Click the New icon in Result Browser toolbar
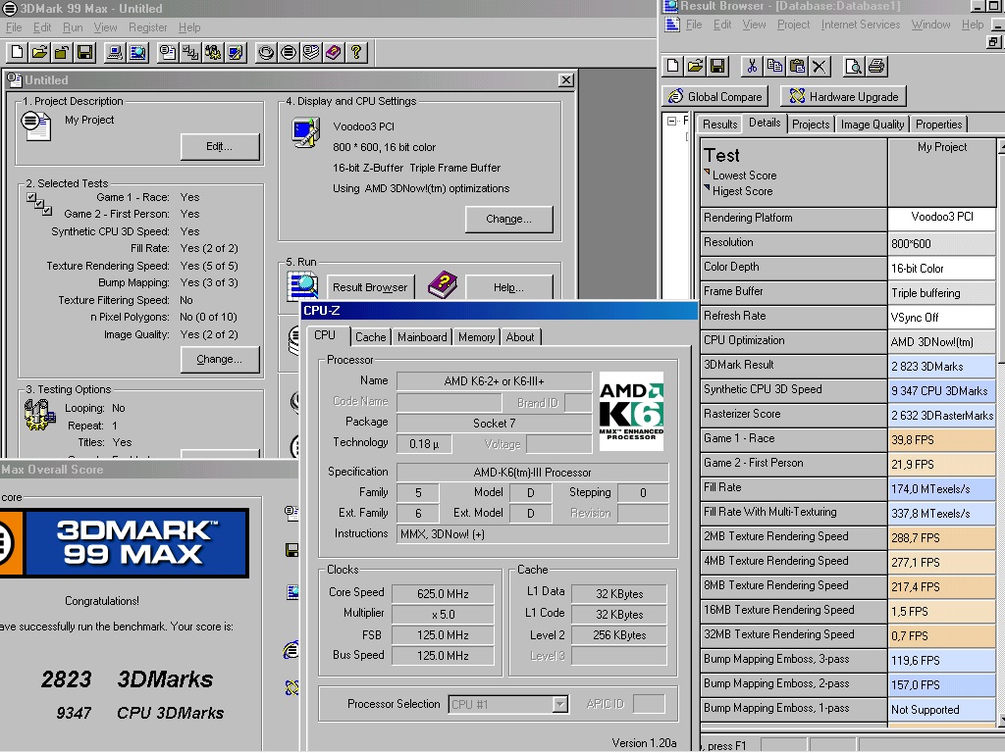Screen dimensions: 1005x753 point(673,66)
